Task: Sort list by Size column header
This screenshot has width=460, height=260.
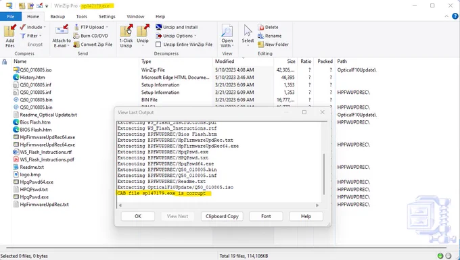Action: [x=285, y=61]
